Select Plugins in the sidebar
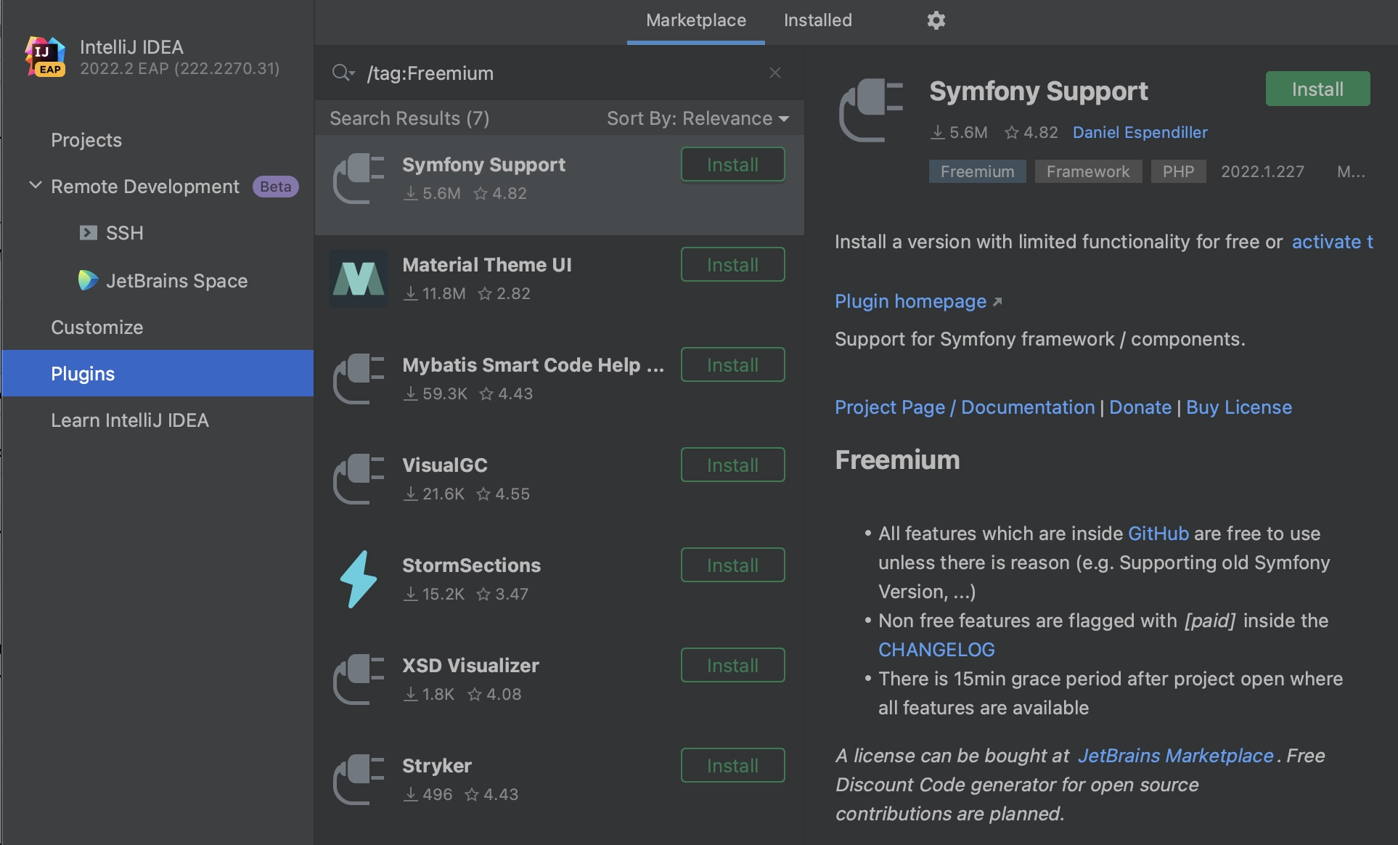The image size is (1398, 845). point(158,373)
